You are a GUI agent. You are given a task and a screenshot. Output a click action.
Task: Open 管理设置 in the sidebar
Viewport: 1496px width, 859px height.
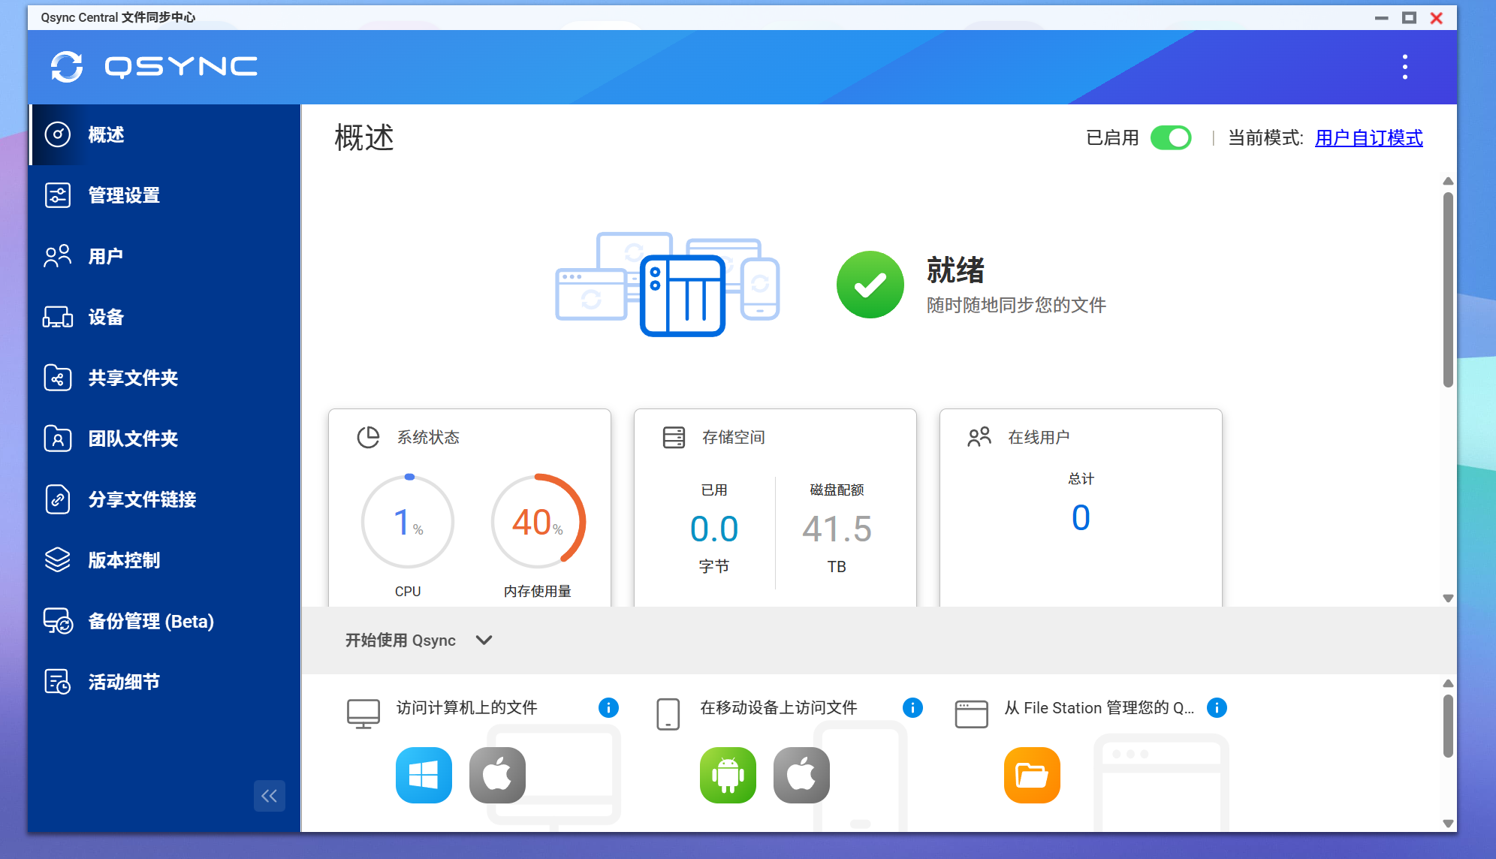(x=124, y=195)
